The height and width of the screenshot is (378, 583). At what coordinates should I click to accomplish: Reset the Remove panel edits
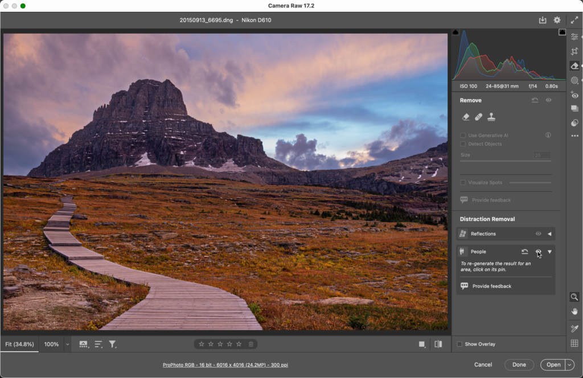pos(535,100)
